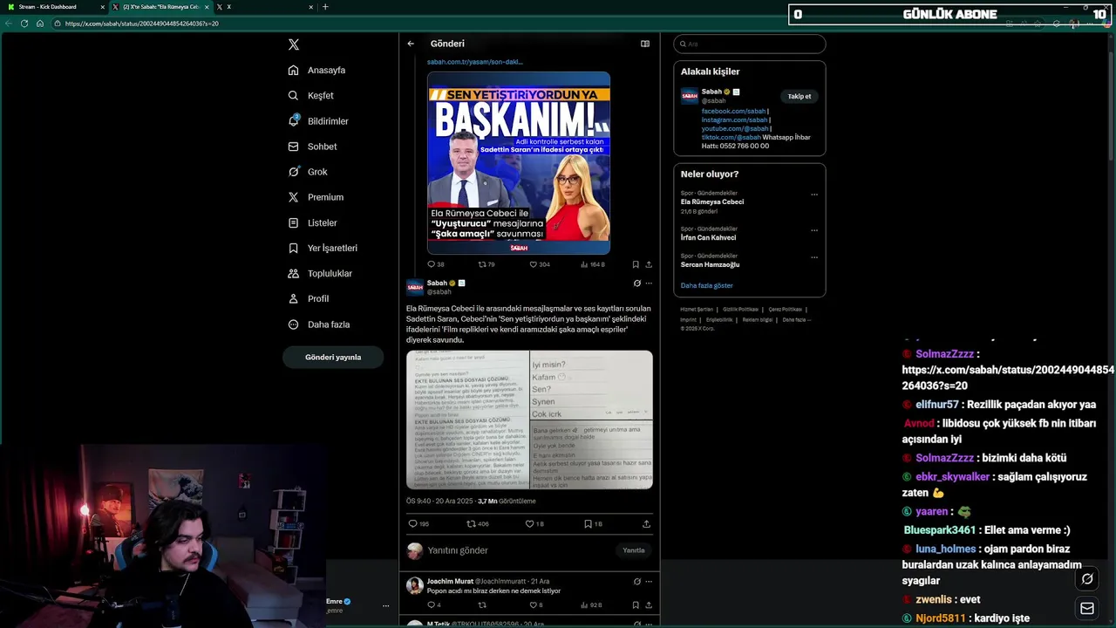
Task: View analytics of quoted post 164 B
Action: (592, 264)
